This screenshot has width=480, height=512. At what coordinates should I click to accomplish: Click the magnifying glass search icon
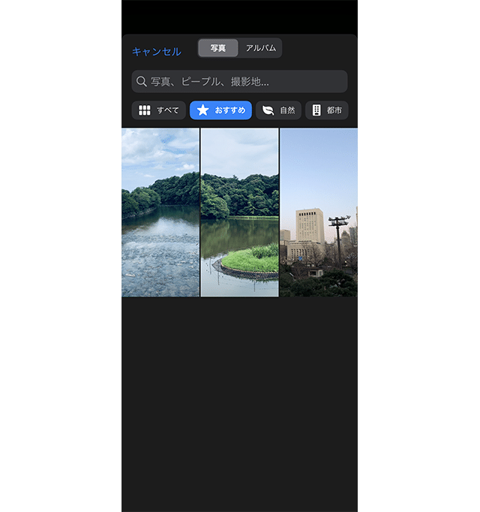pos(142,81)
